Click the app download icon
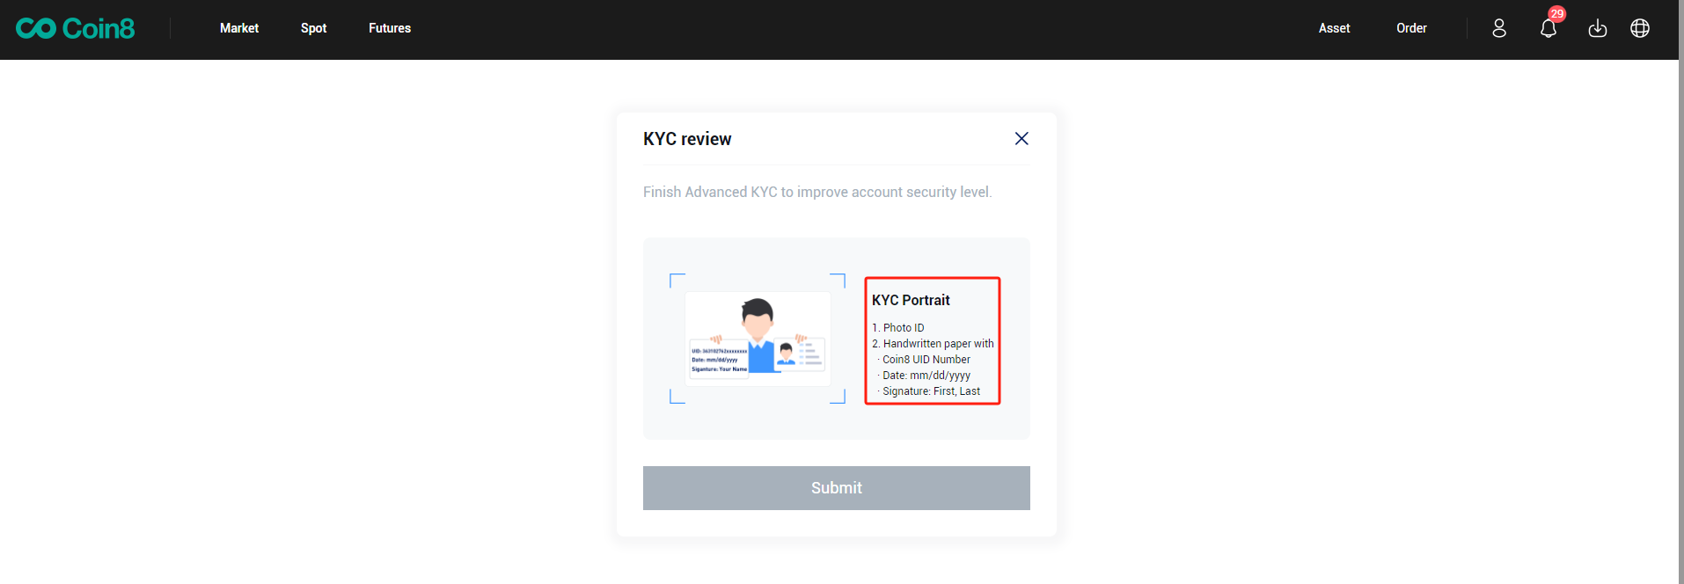Screen dimensions: 1684x584 [x=1597, y=28]
